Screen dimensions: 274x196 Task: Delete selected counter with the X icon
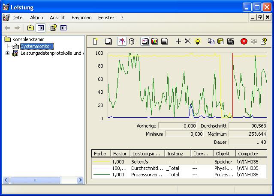click(x=188, y=42)
